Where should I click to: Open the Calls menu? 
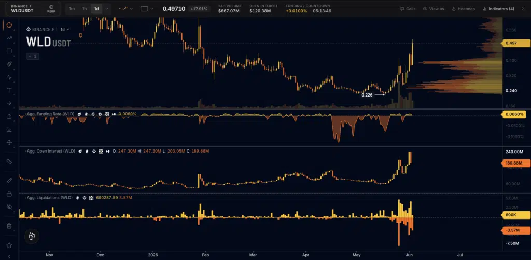click(408, 9)
